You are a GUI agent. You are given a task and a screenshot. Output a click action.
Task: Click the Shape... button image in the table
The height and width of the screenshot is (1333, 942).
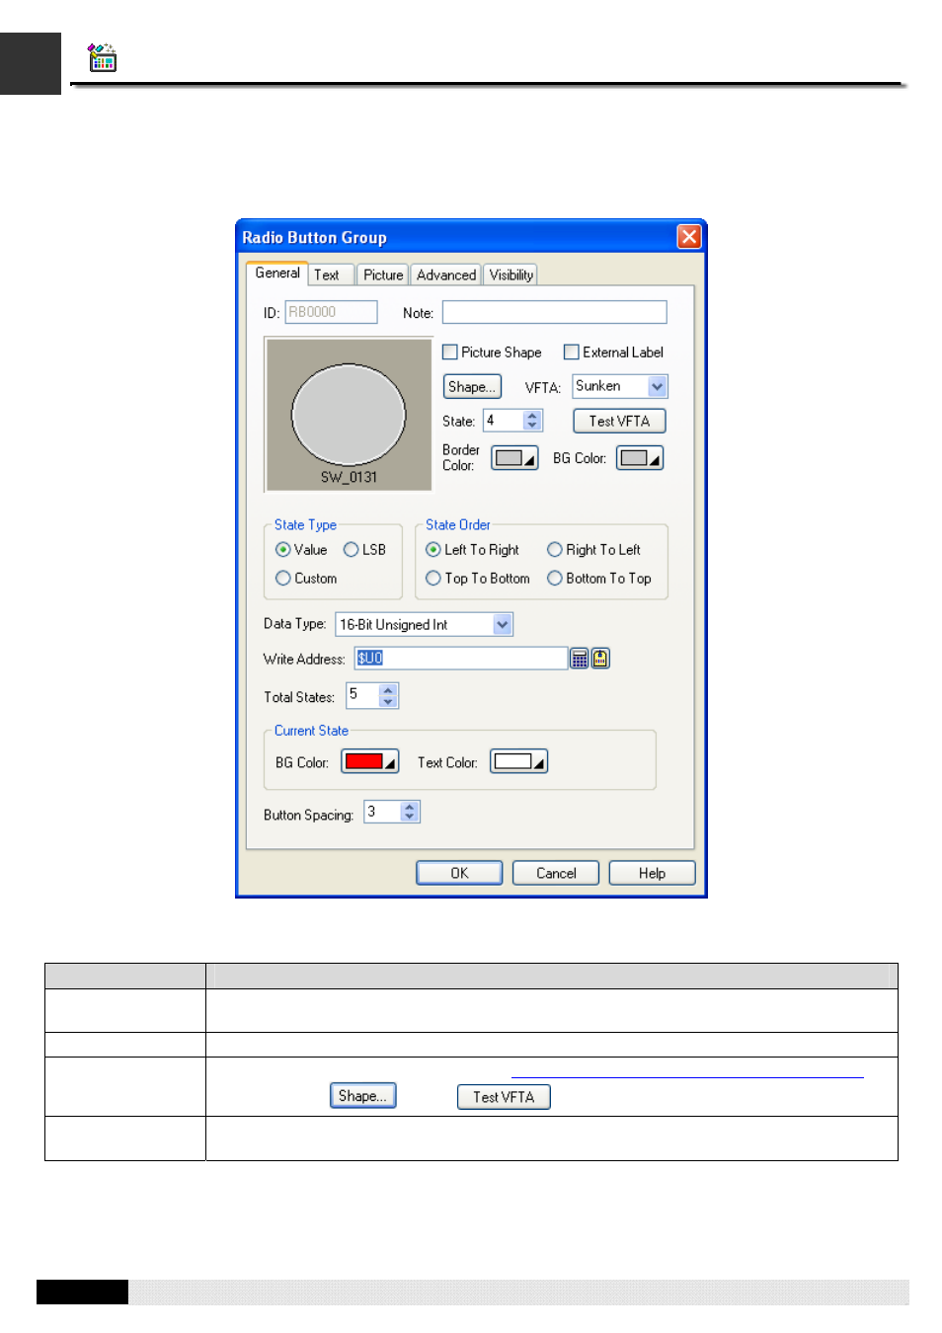[x=362, y=1096]
